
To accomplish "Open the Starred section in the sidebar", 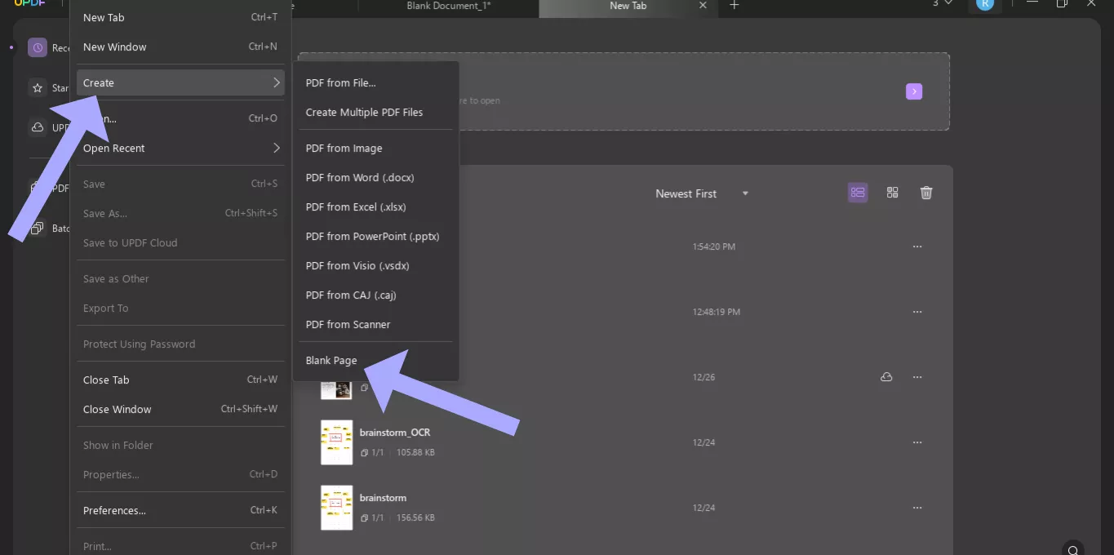I will click(38, 87).
